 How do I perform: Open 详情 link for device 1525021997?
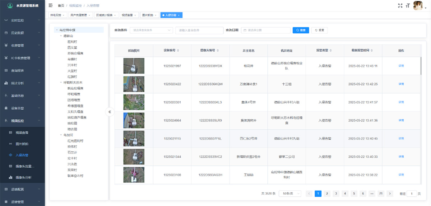click(x=401, y=66)
